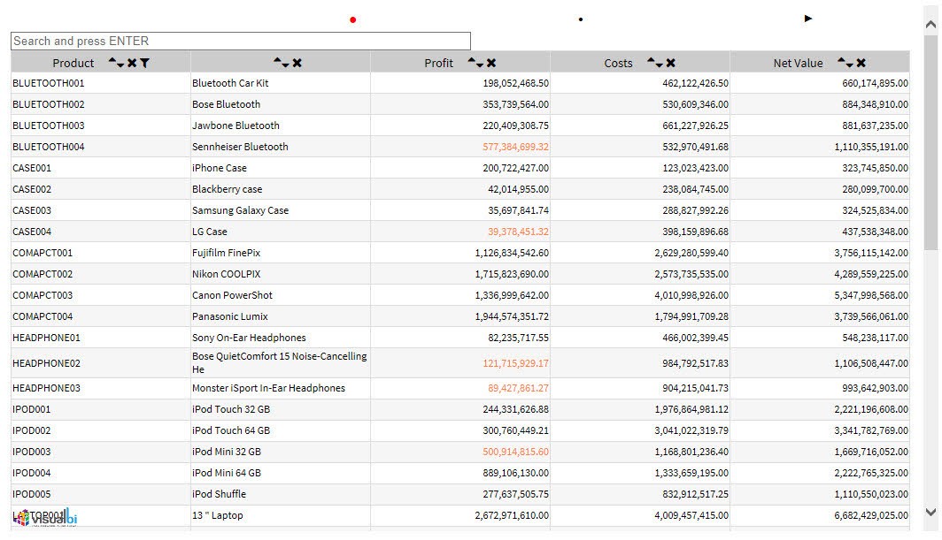Click the X icon beside Profit
The width and height of the screenshot is (942, 540).
491,63
